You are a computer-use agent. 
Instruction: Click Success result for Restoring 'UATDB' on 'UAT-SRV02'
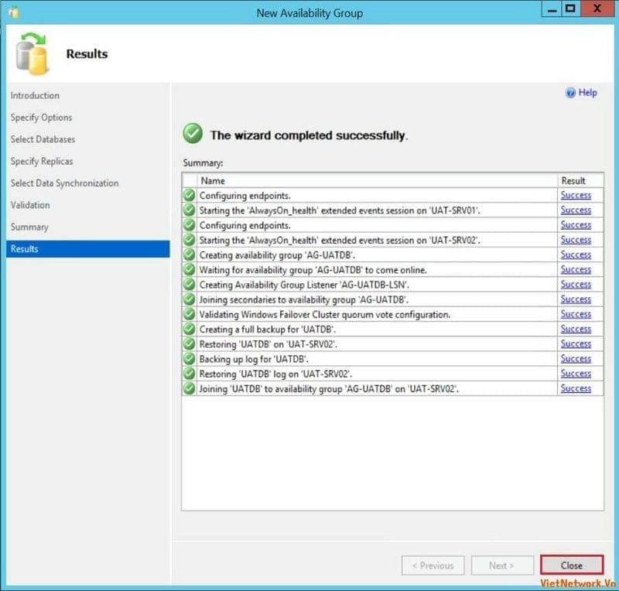576,344
